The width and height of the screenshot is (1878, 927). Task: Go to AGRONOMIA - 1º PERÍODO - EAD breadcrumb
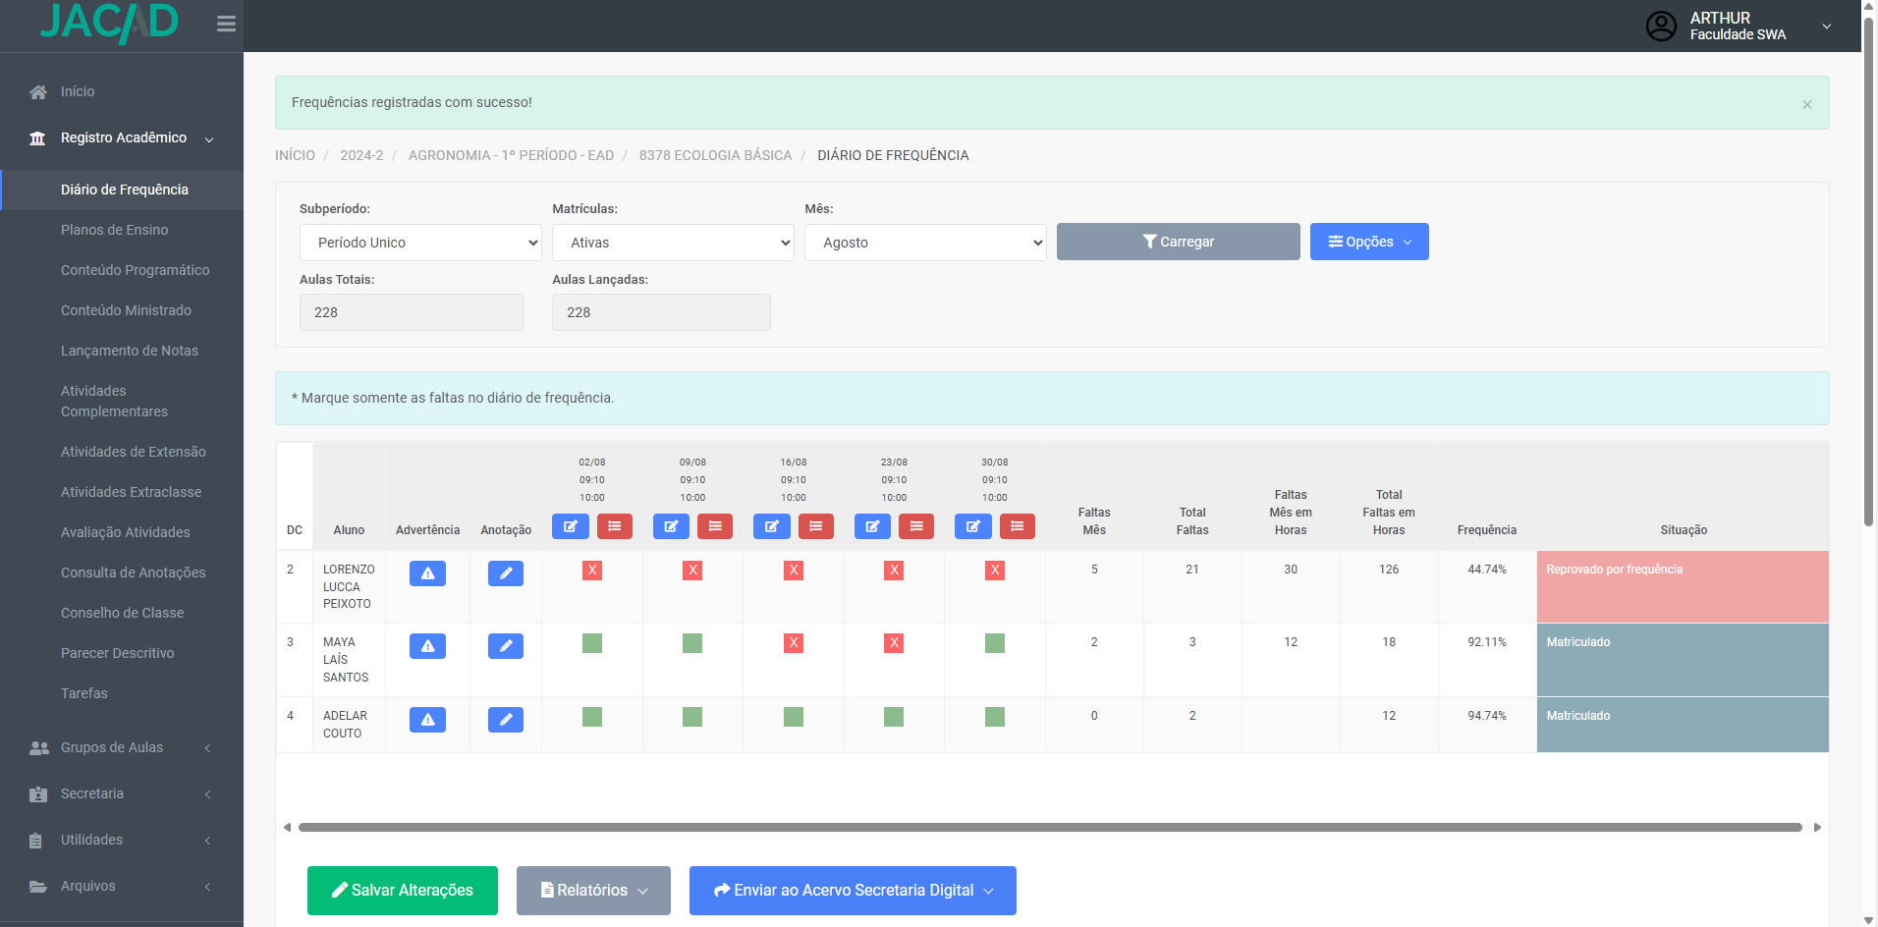511,155
